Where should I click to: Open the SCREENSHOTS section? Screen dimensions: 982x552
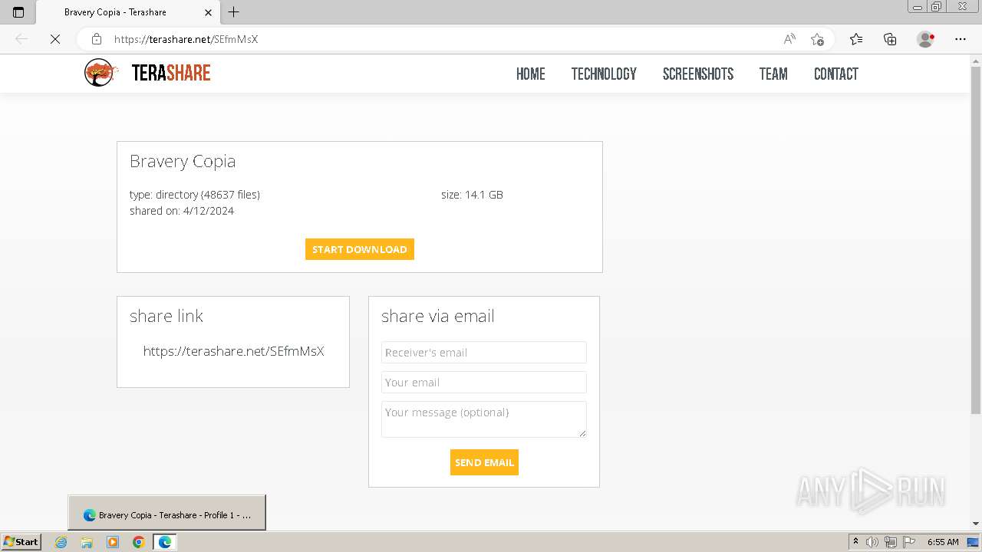click(x=698, y=74)
